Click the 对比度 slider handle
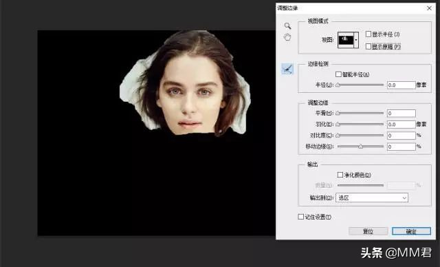 pos(338,136)
